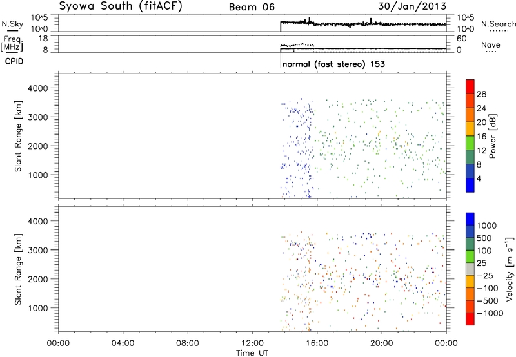Click the Power colorbar segment between 4 and 8
516x357 pixels.
click(470, 171)
